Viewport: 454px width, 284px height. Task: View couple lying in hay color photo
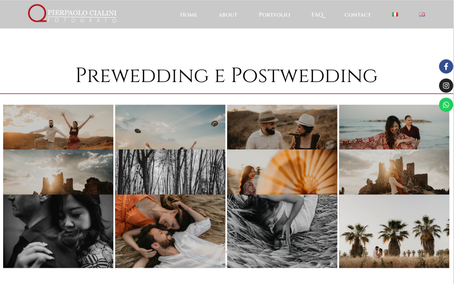pos(170,231)
